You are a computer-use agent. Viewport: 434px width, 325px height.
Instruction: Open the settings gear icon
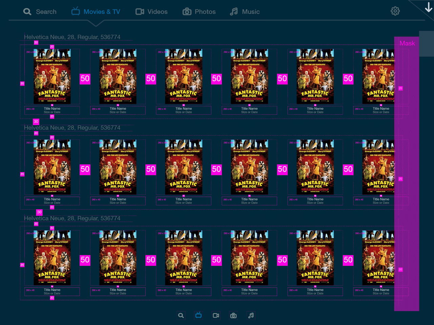pos(395,10)
